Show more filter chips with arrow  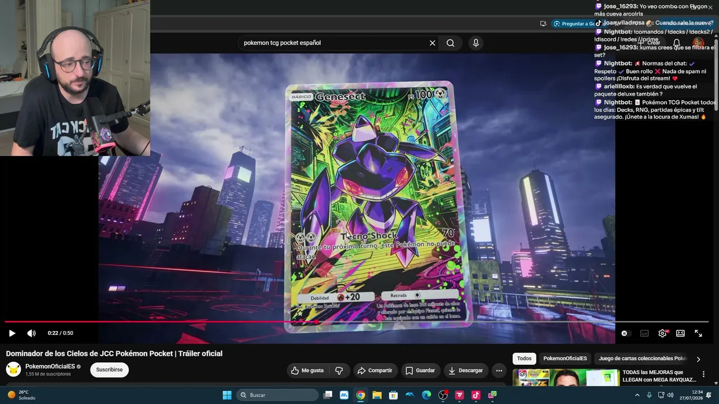698,359
